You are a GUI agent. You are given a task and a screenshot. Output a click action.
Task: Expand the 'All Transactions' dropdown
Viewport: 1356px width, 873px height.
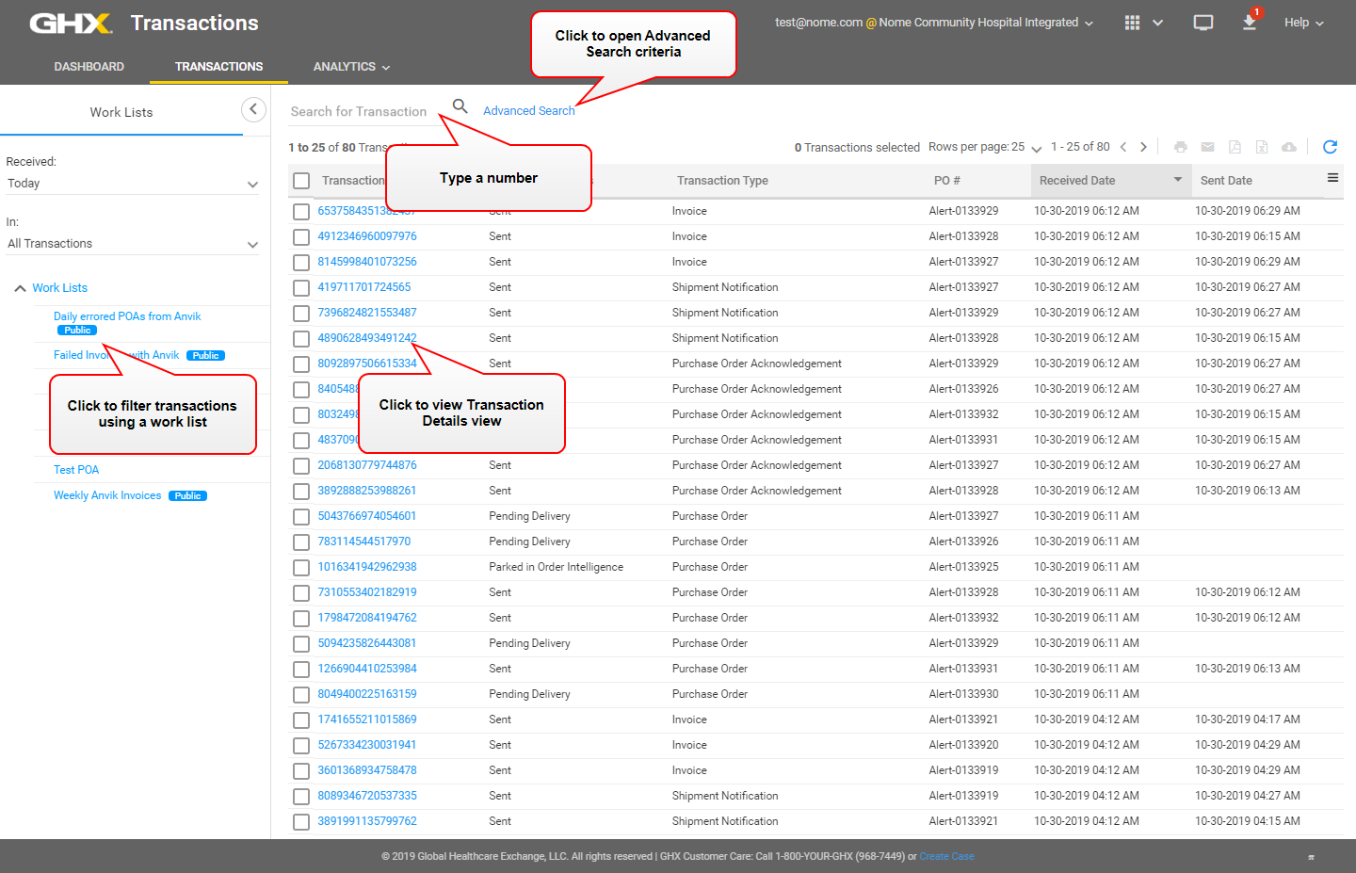tap(132, 244)
